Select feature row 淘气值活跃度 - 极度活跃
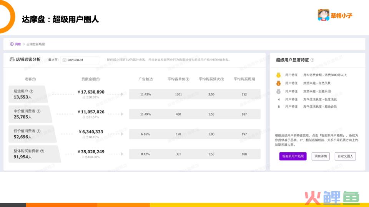Image resolution: width=369 pixels, height=207 pixels. point(320,100)
